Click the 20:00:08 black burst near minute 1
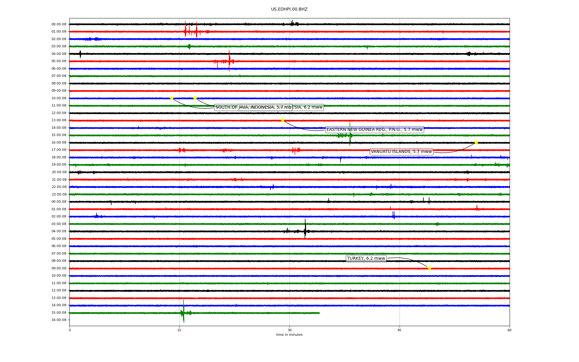This screenshot has width=579, height=362. [79, 172]
